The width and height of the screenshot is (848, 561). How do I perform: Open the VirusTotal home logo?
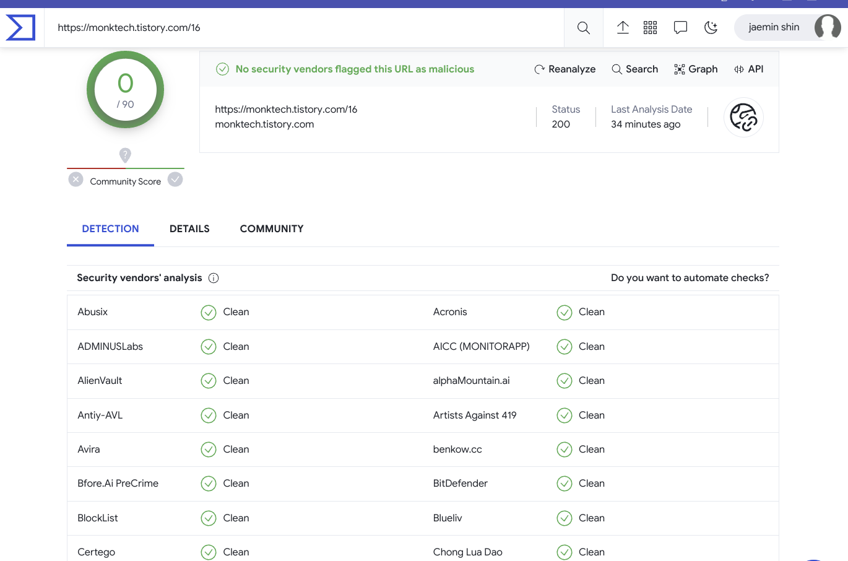coord(20,28)
